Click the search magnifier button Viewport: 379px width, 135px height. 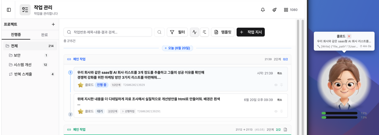tap(159, 32)
